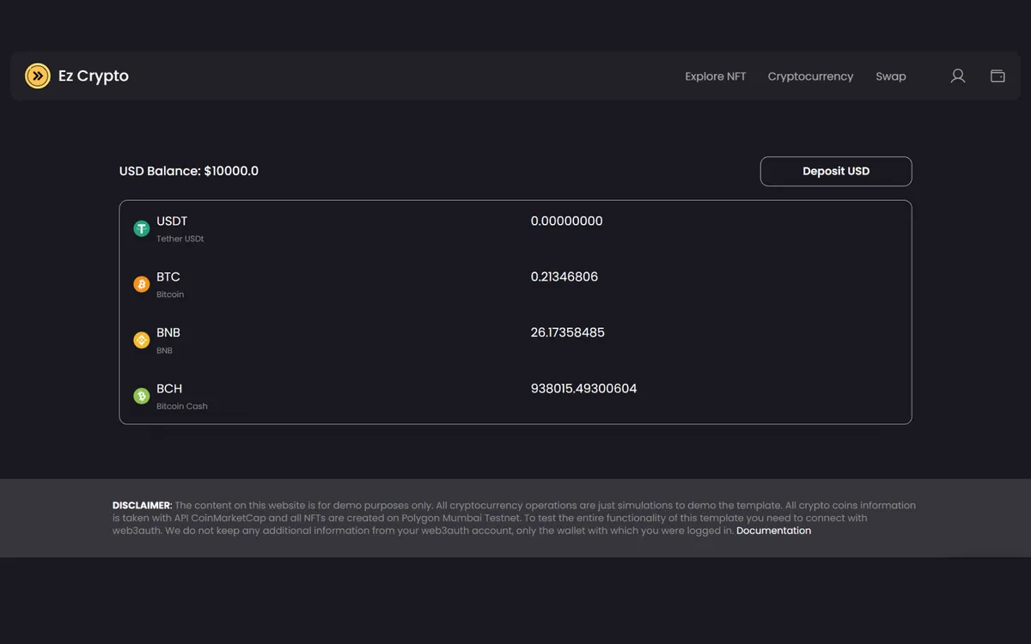Viewport: 1031px width, 644px height.
Task: Click the USDT symbol label
Action: (x=172, y=222)
